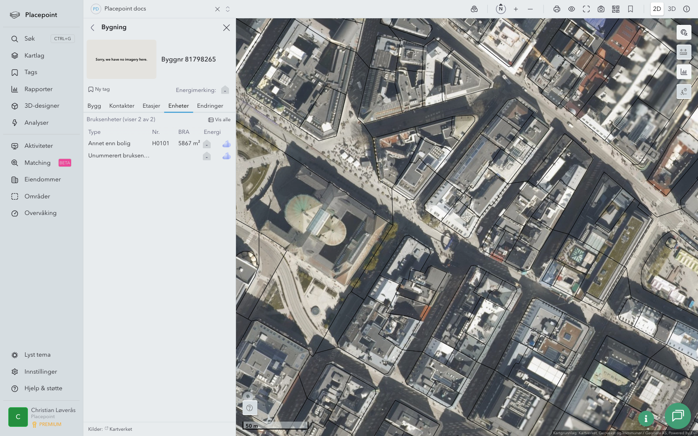Click the map scale bar
The height and width of the screenshot is (436, 698).
(275, 426)
